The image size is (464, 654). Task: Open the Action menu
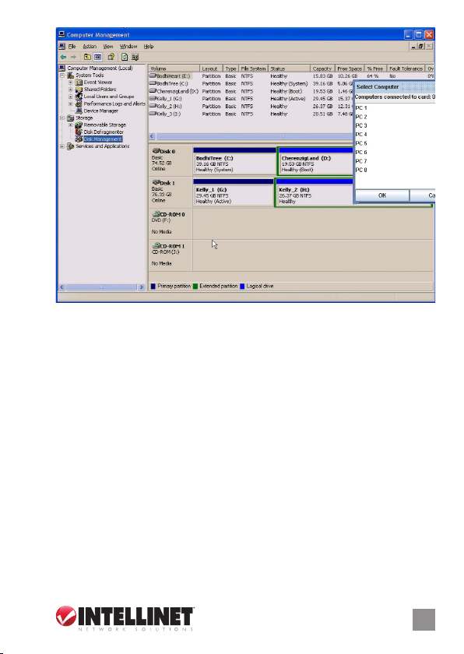click(90, 46)
